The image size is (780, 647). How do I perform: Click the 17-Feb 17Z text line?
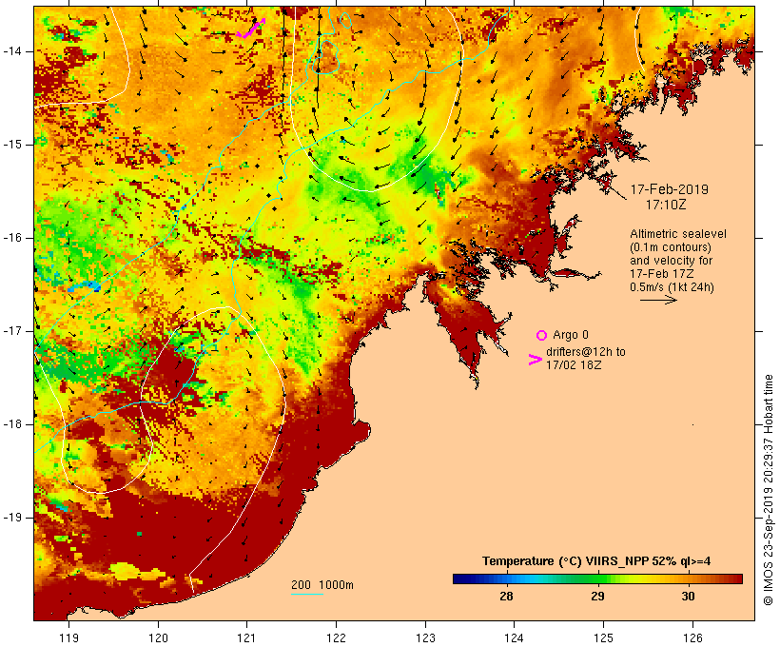(x=662, y=274)
